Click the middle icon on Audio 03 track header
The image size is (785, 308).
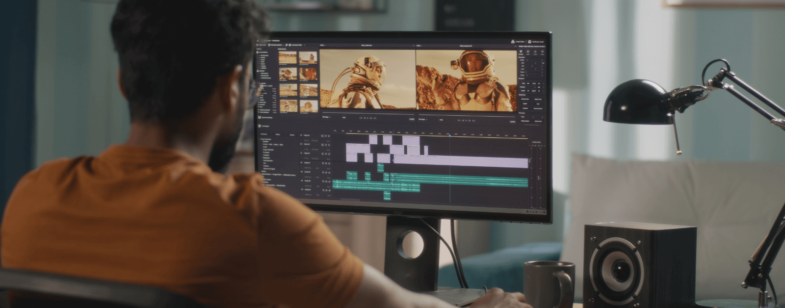[x=326, y=181]
